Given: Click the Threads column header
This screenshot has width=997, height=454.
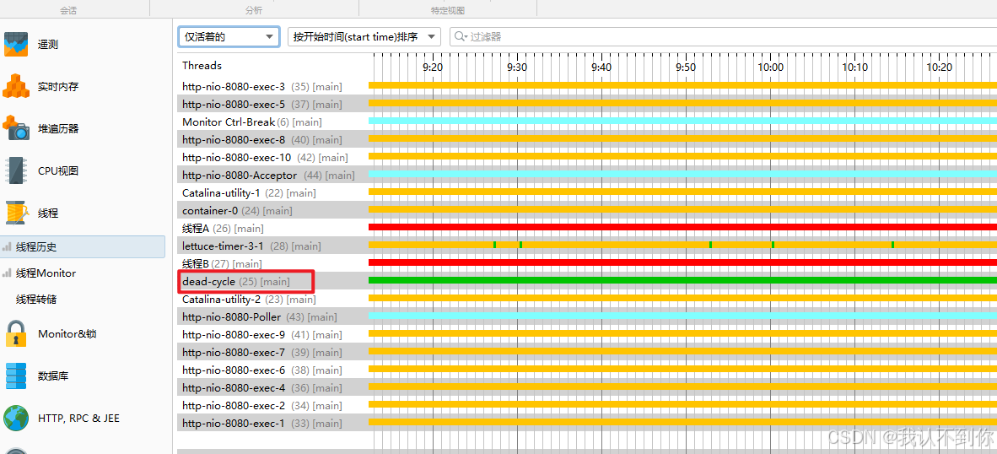Looking at the screenshot, I should pyautogui.click(x=202, y=66).
